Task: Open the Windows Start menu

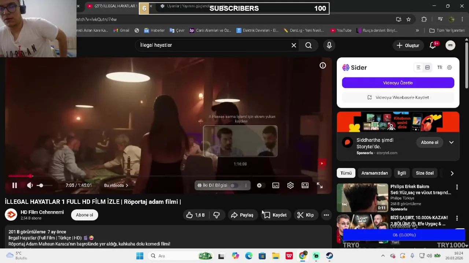Action: tap(140, 256)
